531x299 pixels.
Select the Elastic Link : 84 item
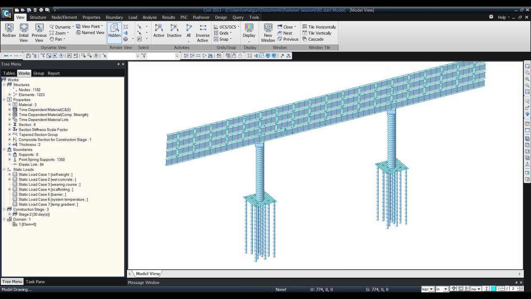pos(31,164)
